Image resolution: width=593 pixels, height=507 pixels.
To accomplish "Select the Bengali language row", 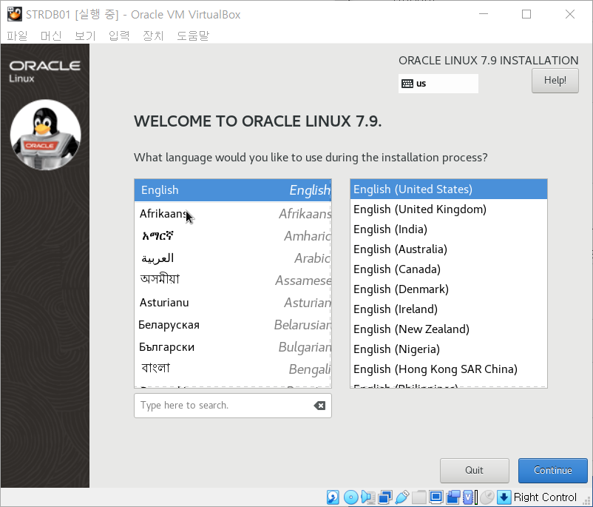I will pyautogui.click(x=233, y=369).
